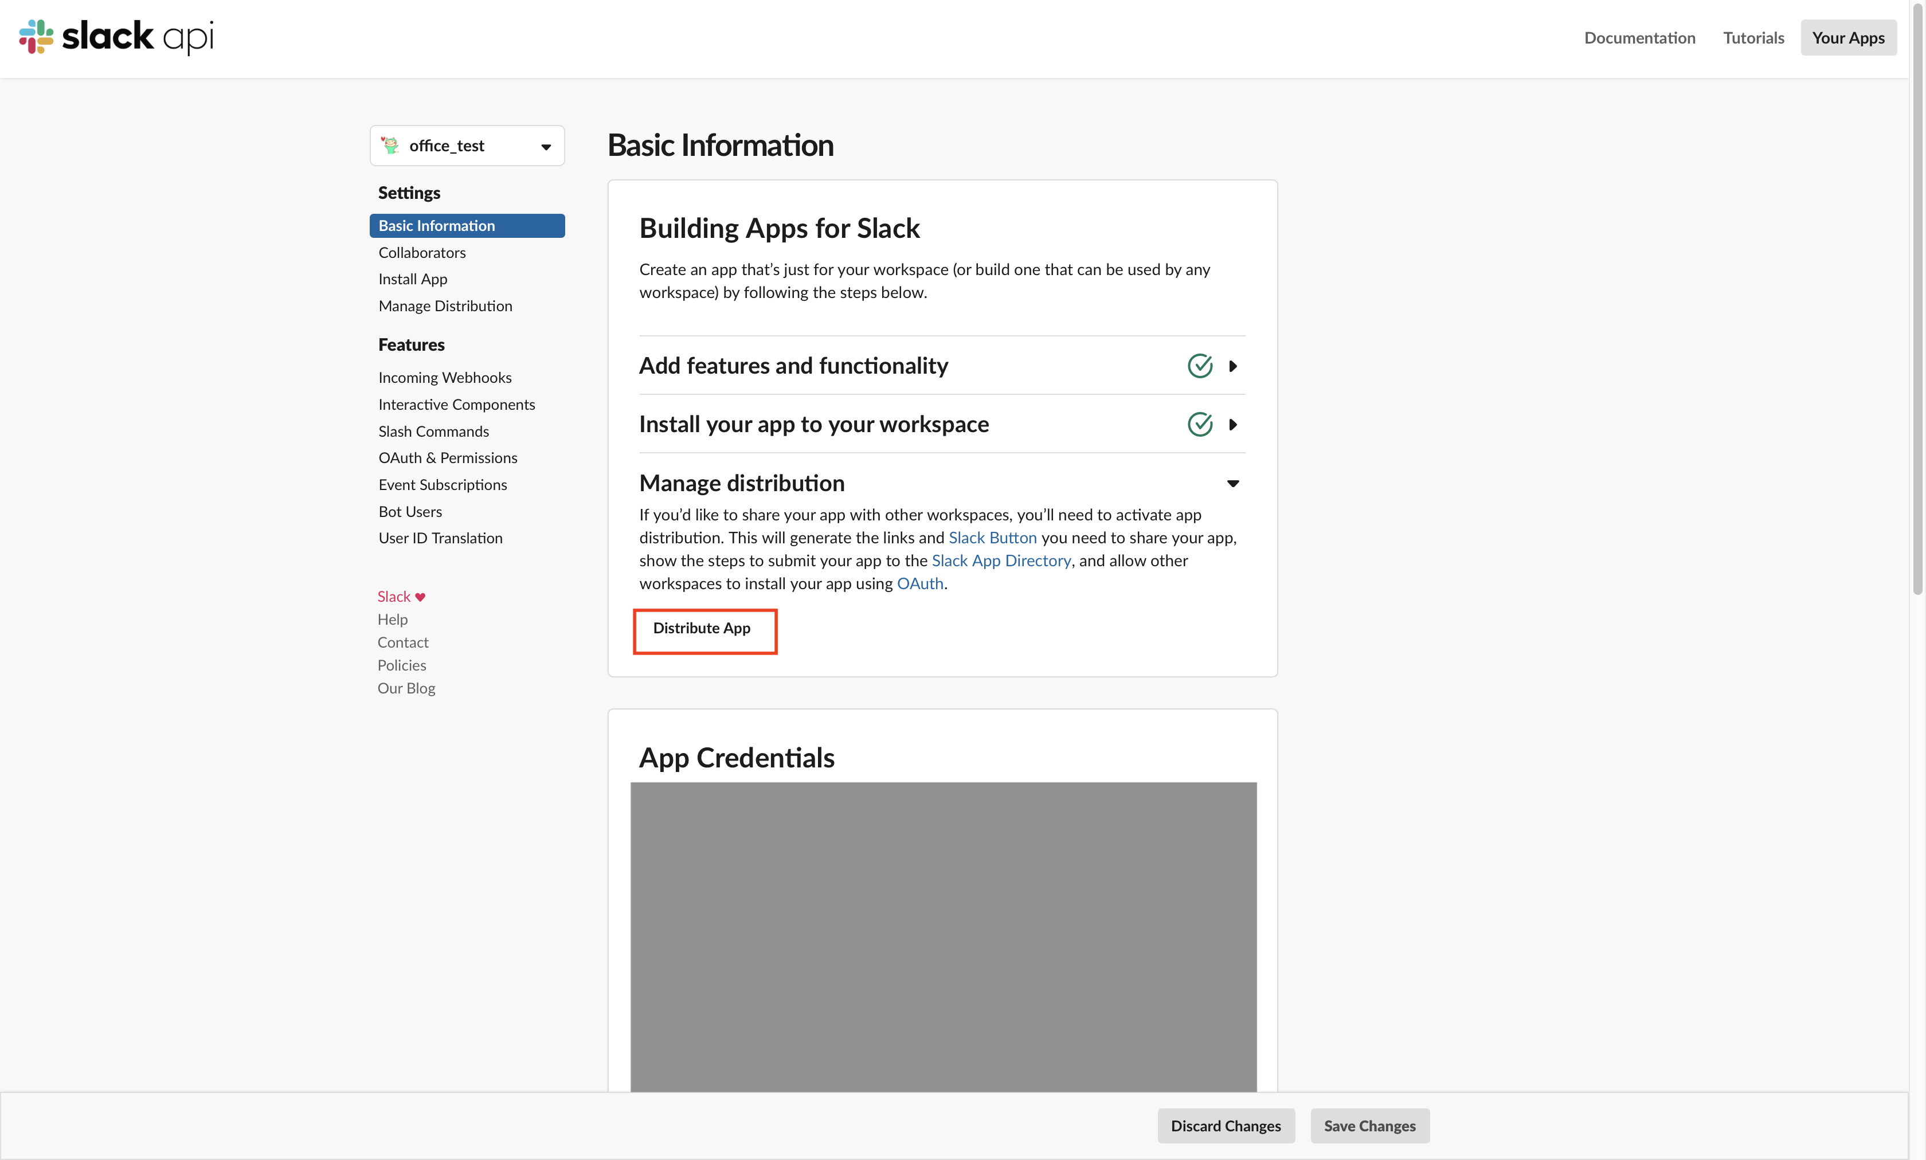The image size is (1926, 1160).
Task: Click the Settings sidebar heading
Action: pos(409,193)
